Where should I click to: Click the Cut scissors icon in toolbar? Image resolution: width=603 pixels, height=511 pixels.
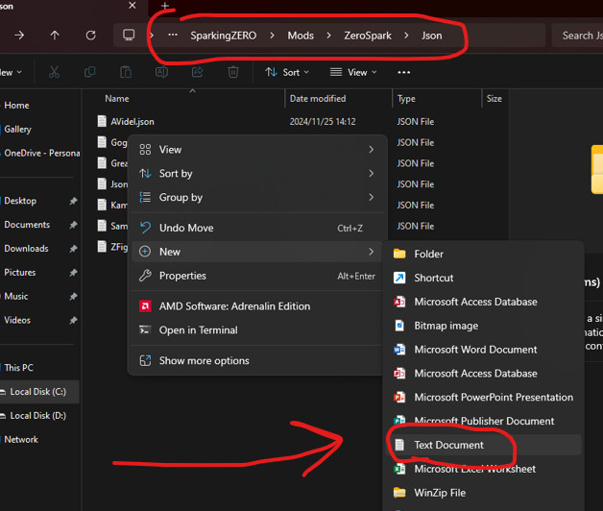(x=54, y=72)
